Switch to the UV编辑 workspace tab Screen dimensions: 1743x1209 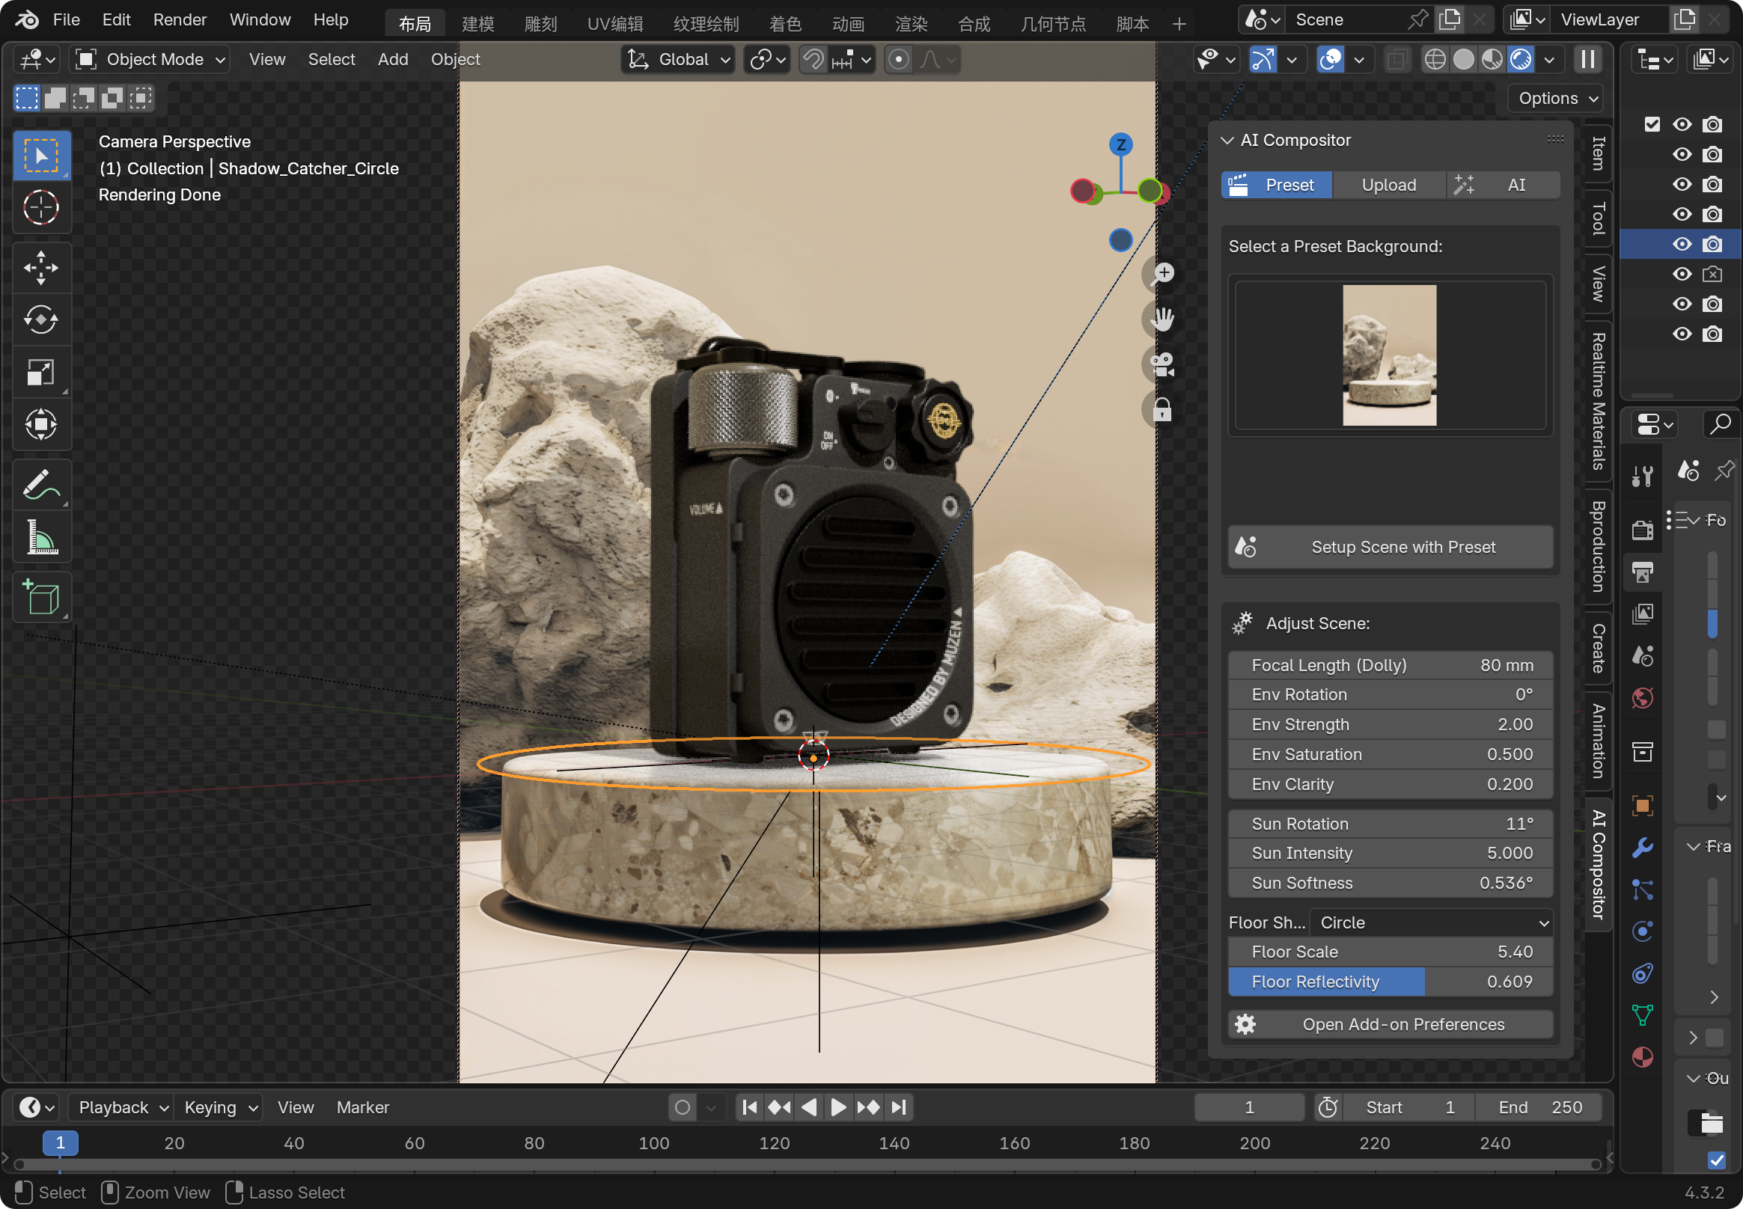coord(614,23)
